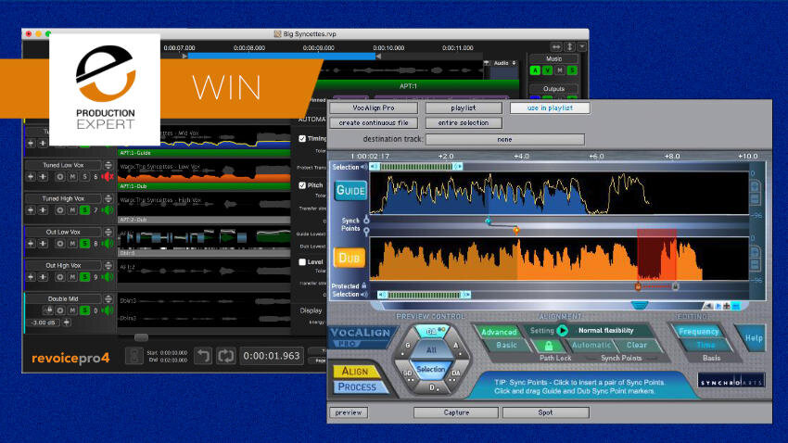The height and width of the screenshot is (443, 788).
Task: Click the Guide selection range slider
Action: pos(416,167)
